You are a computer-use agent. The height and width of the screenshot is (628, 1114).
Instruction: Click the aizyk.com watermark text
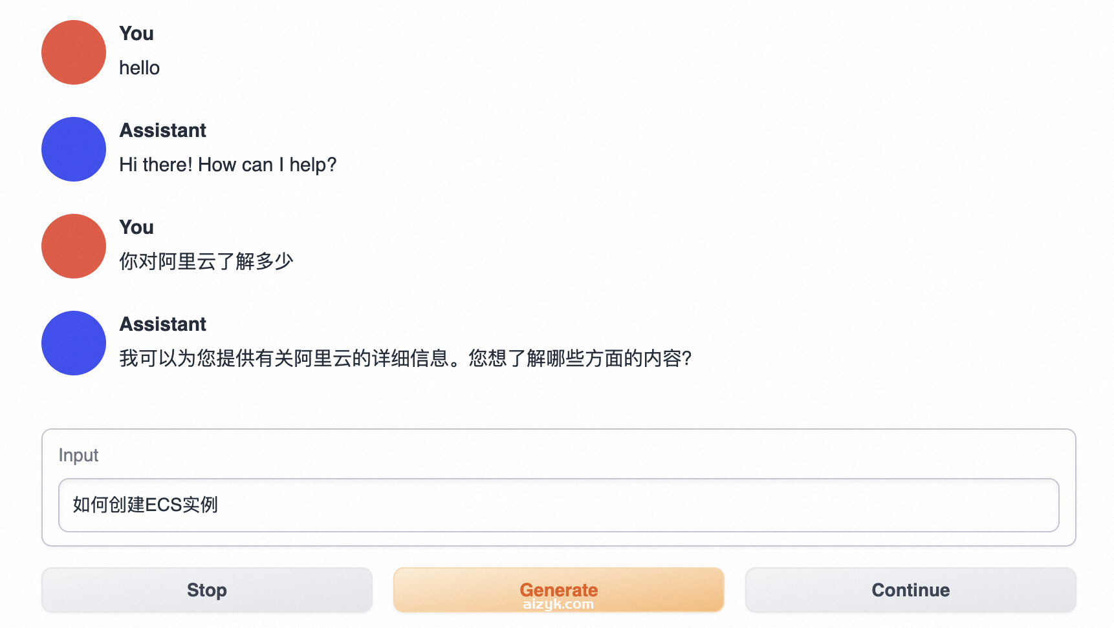558,604
